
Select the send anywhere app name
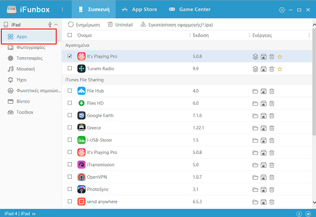(102, 202)
